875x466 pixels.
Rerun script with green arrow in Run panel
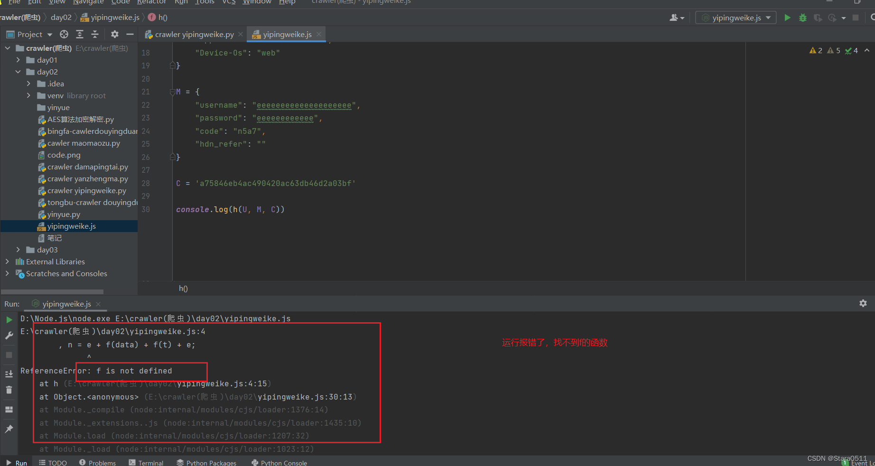[x=9, y=320]
